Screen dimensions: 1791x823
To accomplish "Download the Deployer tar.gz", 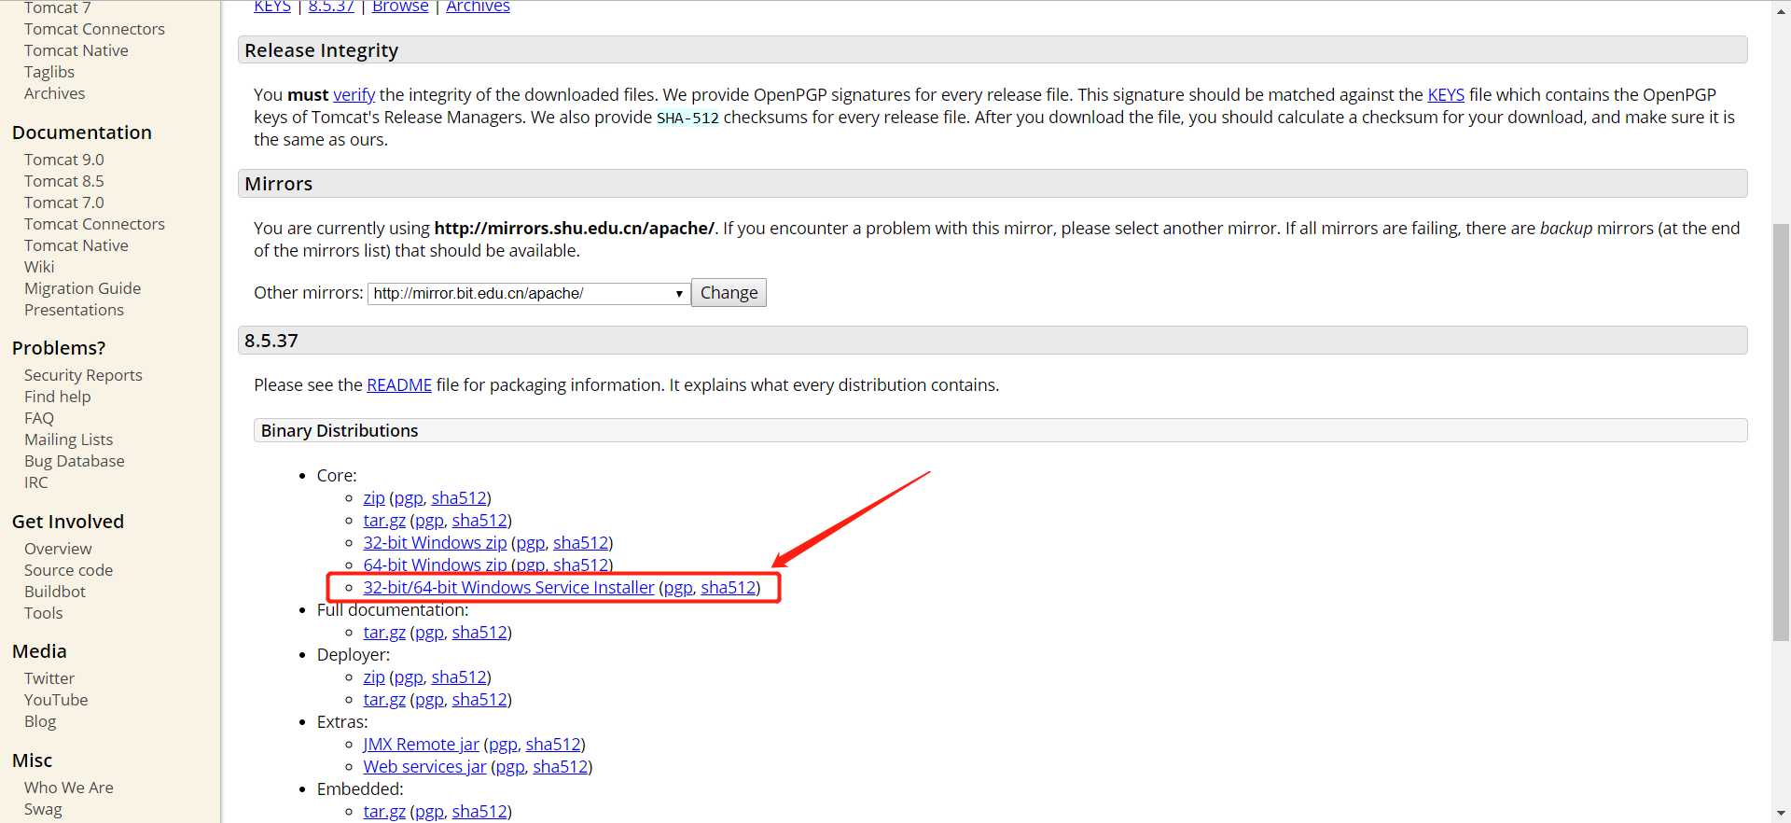I will click(x=384, y=699).
